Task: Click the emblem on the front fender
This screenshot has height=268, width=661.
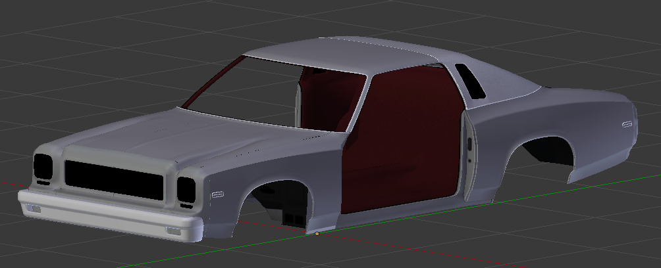Action: 217,195
